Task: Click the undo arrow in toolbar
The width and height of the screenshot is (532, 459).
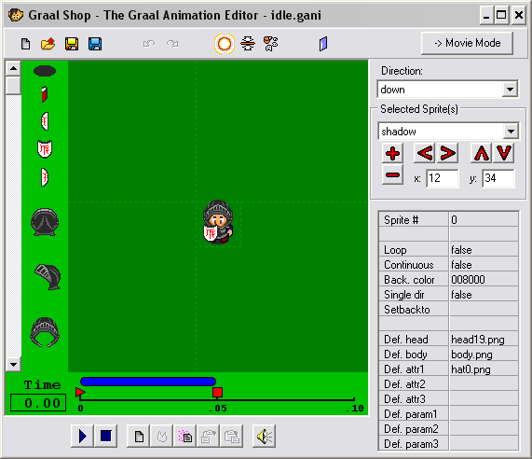Action: coord(149,44)
